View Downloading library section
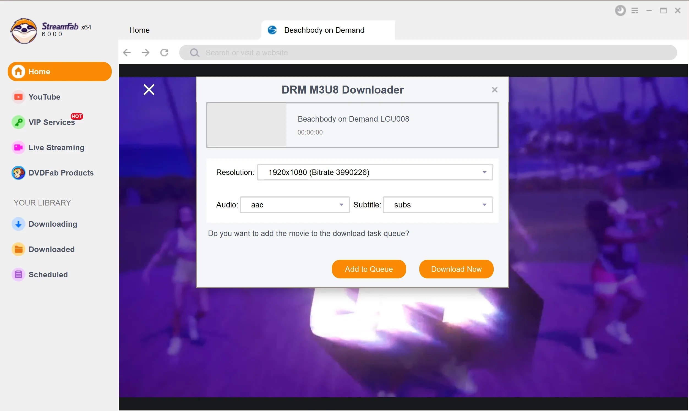This screenshot has width=689, height=411. (52, 224)
